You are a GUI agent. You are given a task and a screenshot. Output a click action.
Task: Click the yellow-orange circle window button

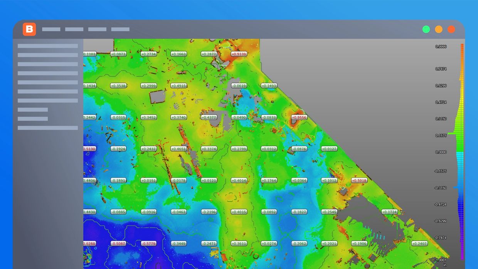(439, 29)
